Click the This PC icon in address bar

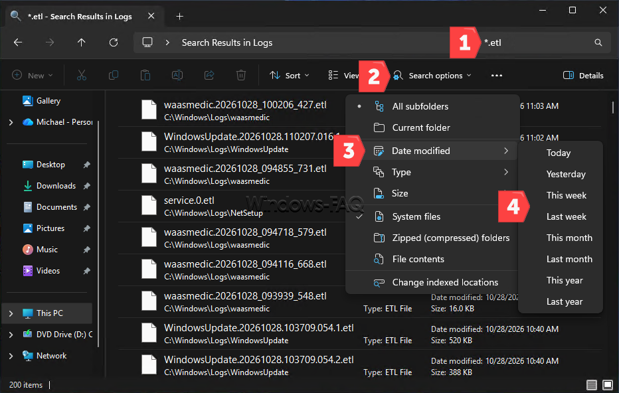click(x=147, y=42)
